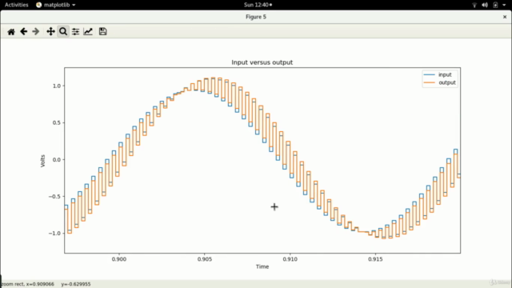Click the battery status icon

[495, 5]
